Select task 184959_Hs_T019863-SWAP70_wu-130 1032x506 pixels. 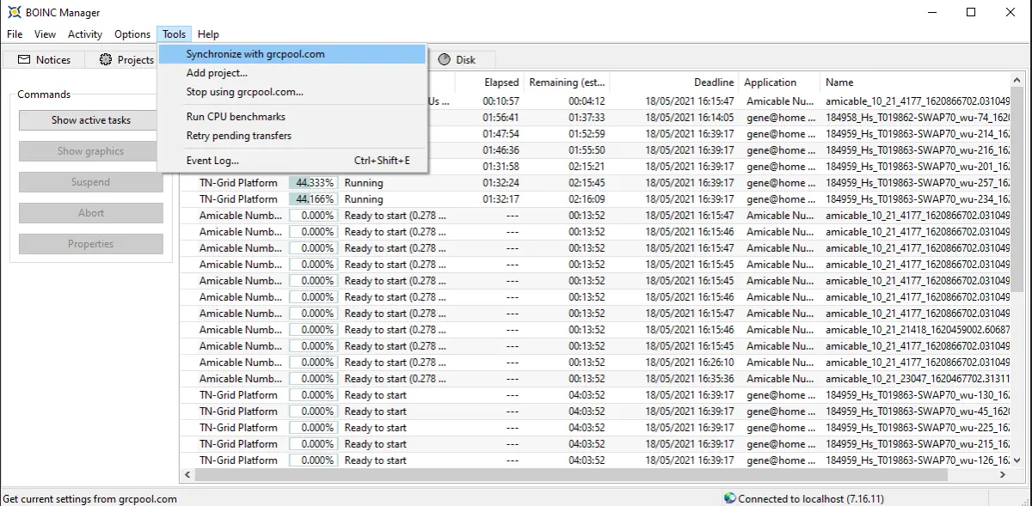click(917, 395)
